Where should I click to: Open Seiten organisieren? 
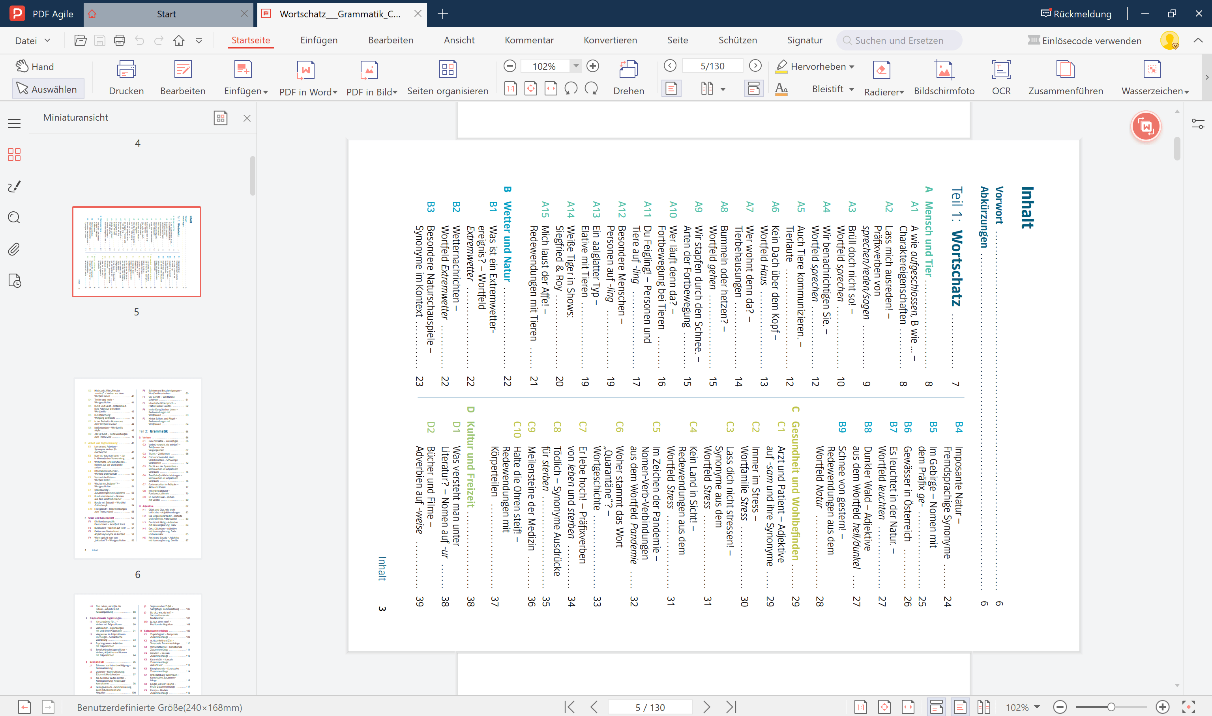coord(448,78)
